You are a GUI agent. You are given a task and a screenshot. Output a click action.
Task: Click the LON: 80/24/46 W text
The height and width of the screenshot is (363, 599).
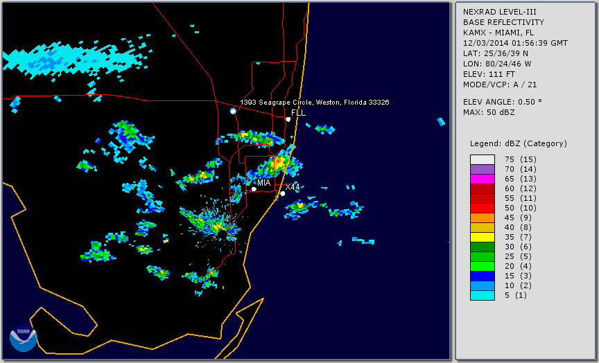(497, 64)
